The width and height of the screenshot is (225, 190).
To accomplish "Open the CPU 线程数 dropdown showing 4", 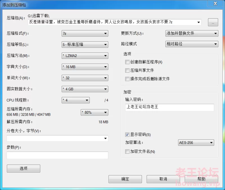I will (76, 100).
